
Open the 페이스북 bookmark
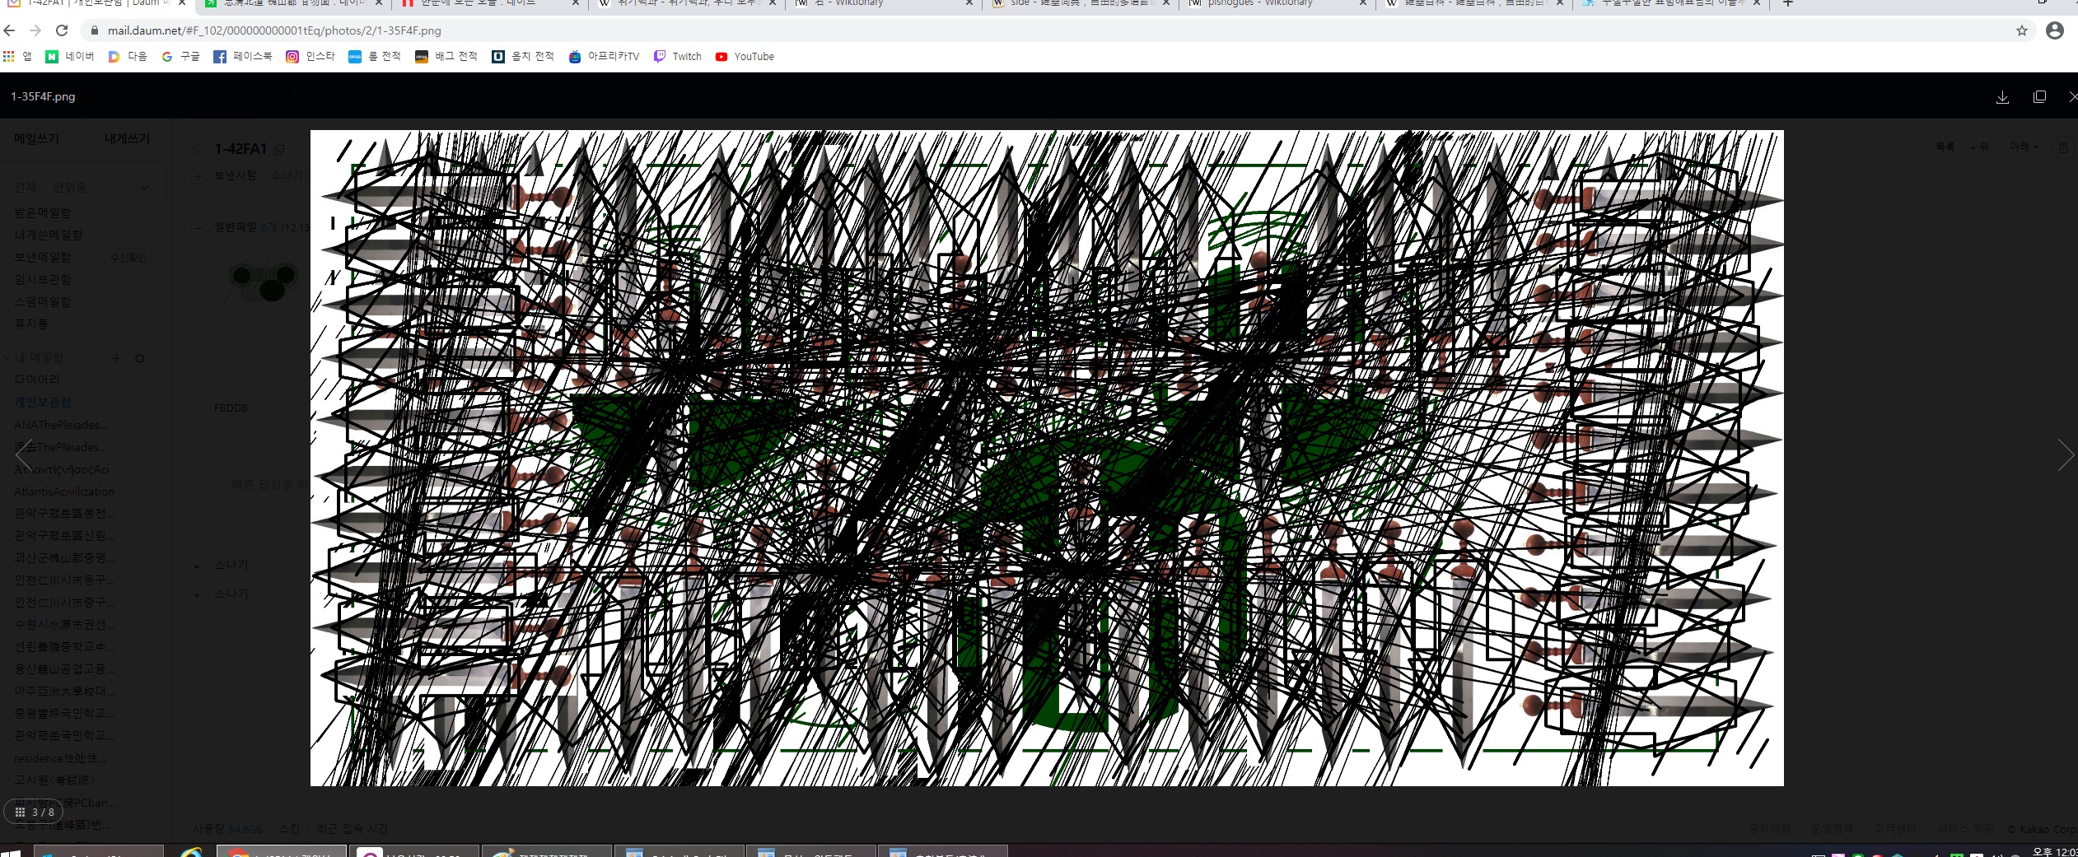pos(243,56)
